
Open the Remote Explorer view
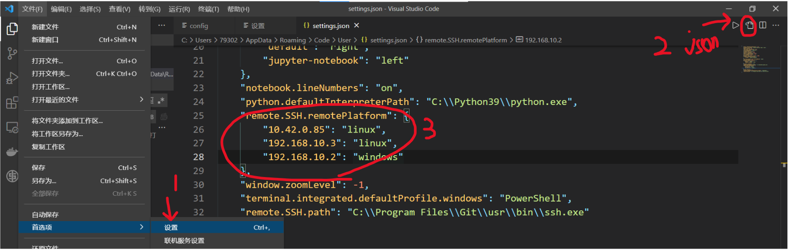(x=12, y=128)
